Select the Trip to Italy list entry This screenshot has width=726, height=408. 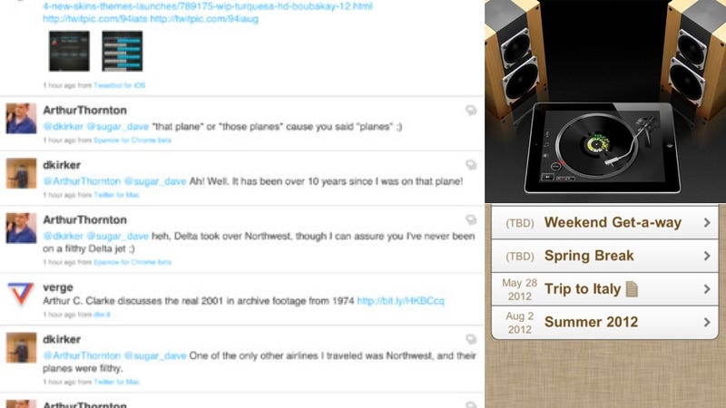604,289
